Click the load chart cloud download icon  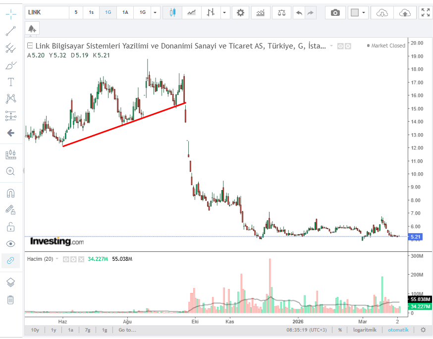382,12
